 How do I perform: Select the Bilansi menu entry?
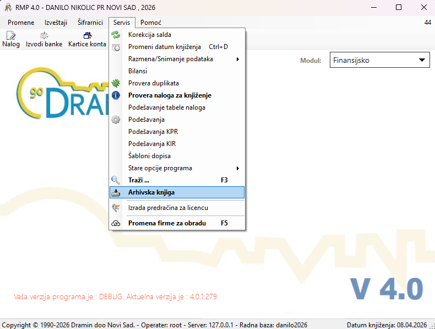(177, 71)
